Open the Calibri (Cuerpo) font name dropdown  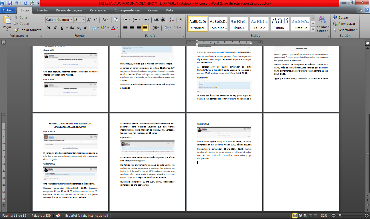coord(71,20)
